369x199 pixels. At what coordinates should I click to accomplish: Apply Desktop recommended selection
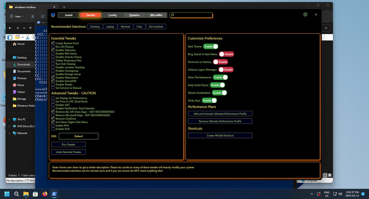95,27
